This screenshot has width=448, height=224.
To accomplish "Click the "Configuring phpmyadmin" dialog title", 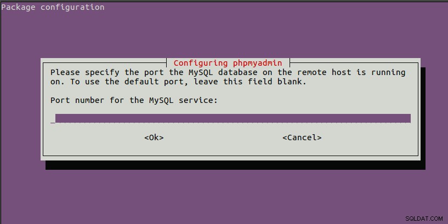I will click(x=228, y=63).
